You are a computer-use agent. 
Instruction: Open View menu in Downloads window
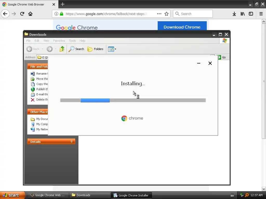pos(46,41)
